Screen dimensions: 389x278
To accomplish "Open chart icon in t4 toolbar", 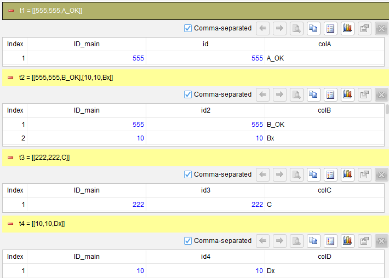I will [x=347, y=240].
